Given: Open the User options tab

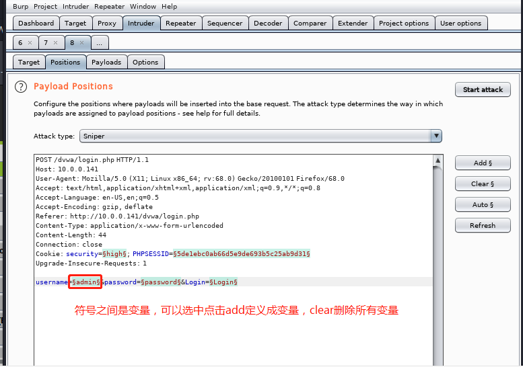Looking at the screenshot, I should pyautogui.click(x=460, y=23).
